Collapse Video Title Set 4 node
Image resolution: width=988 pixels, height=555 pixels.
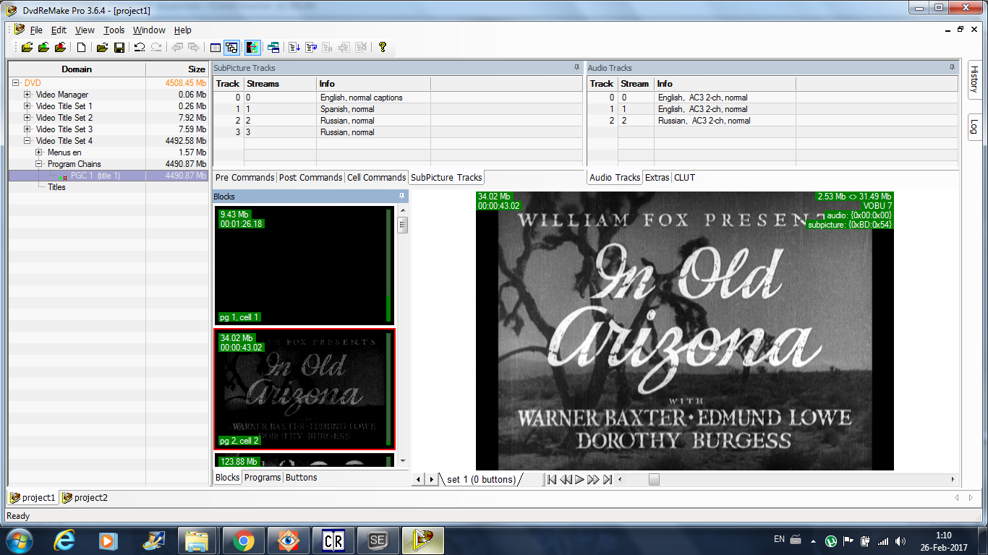[x=27, y=141]
